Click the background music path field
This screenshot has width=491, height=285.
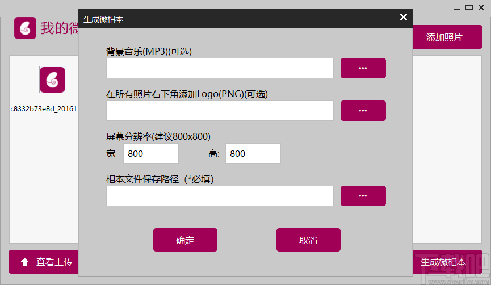[x=220, y=68]
